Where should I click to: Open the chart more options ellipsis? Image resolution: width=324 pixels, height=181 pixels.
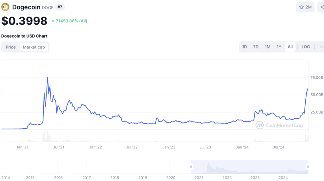tap(321, 47)
